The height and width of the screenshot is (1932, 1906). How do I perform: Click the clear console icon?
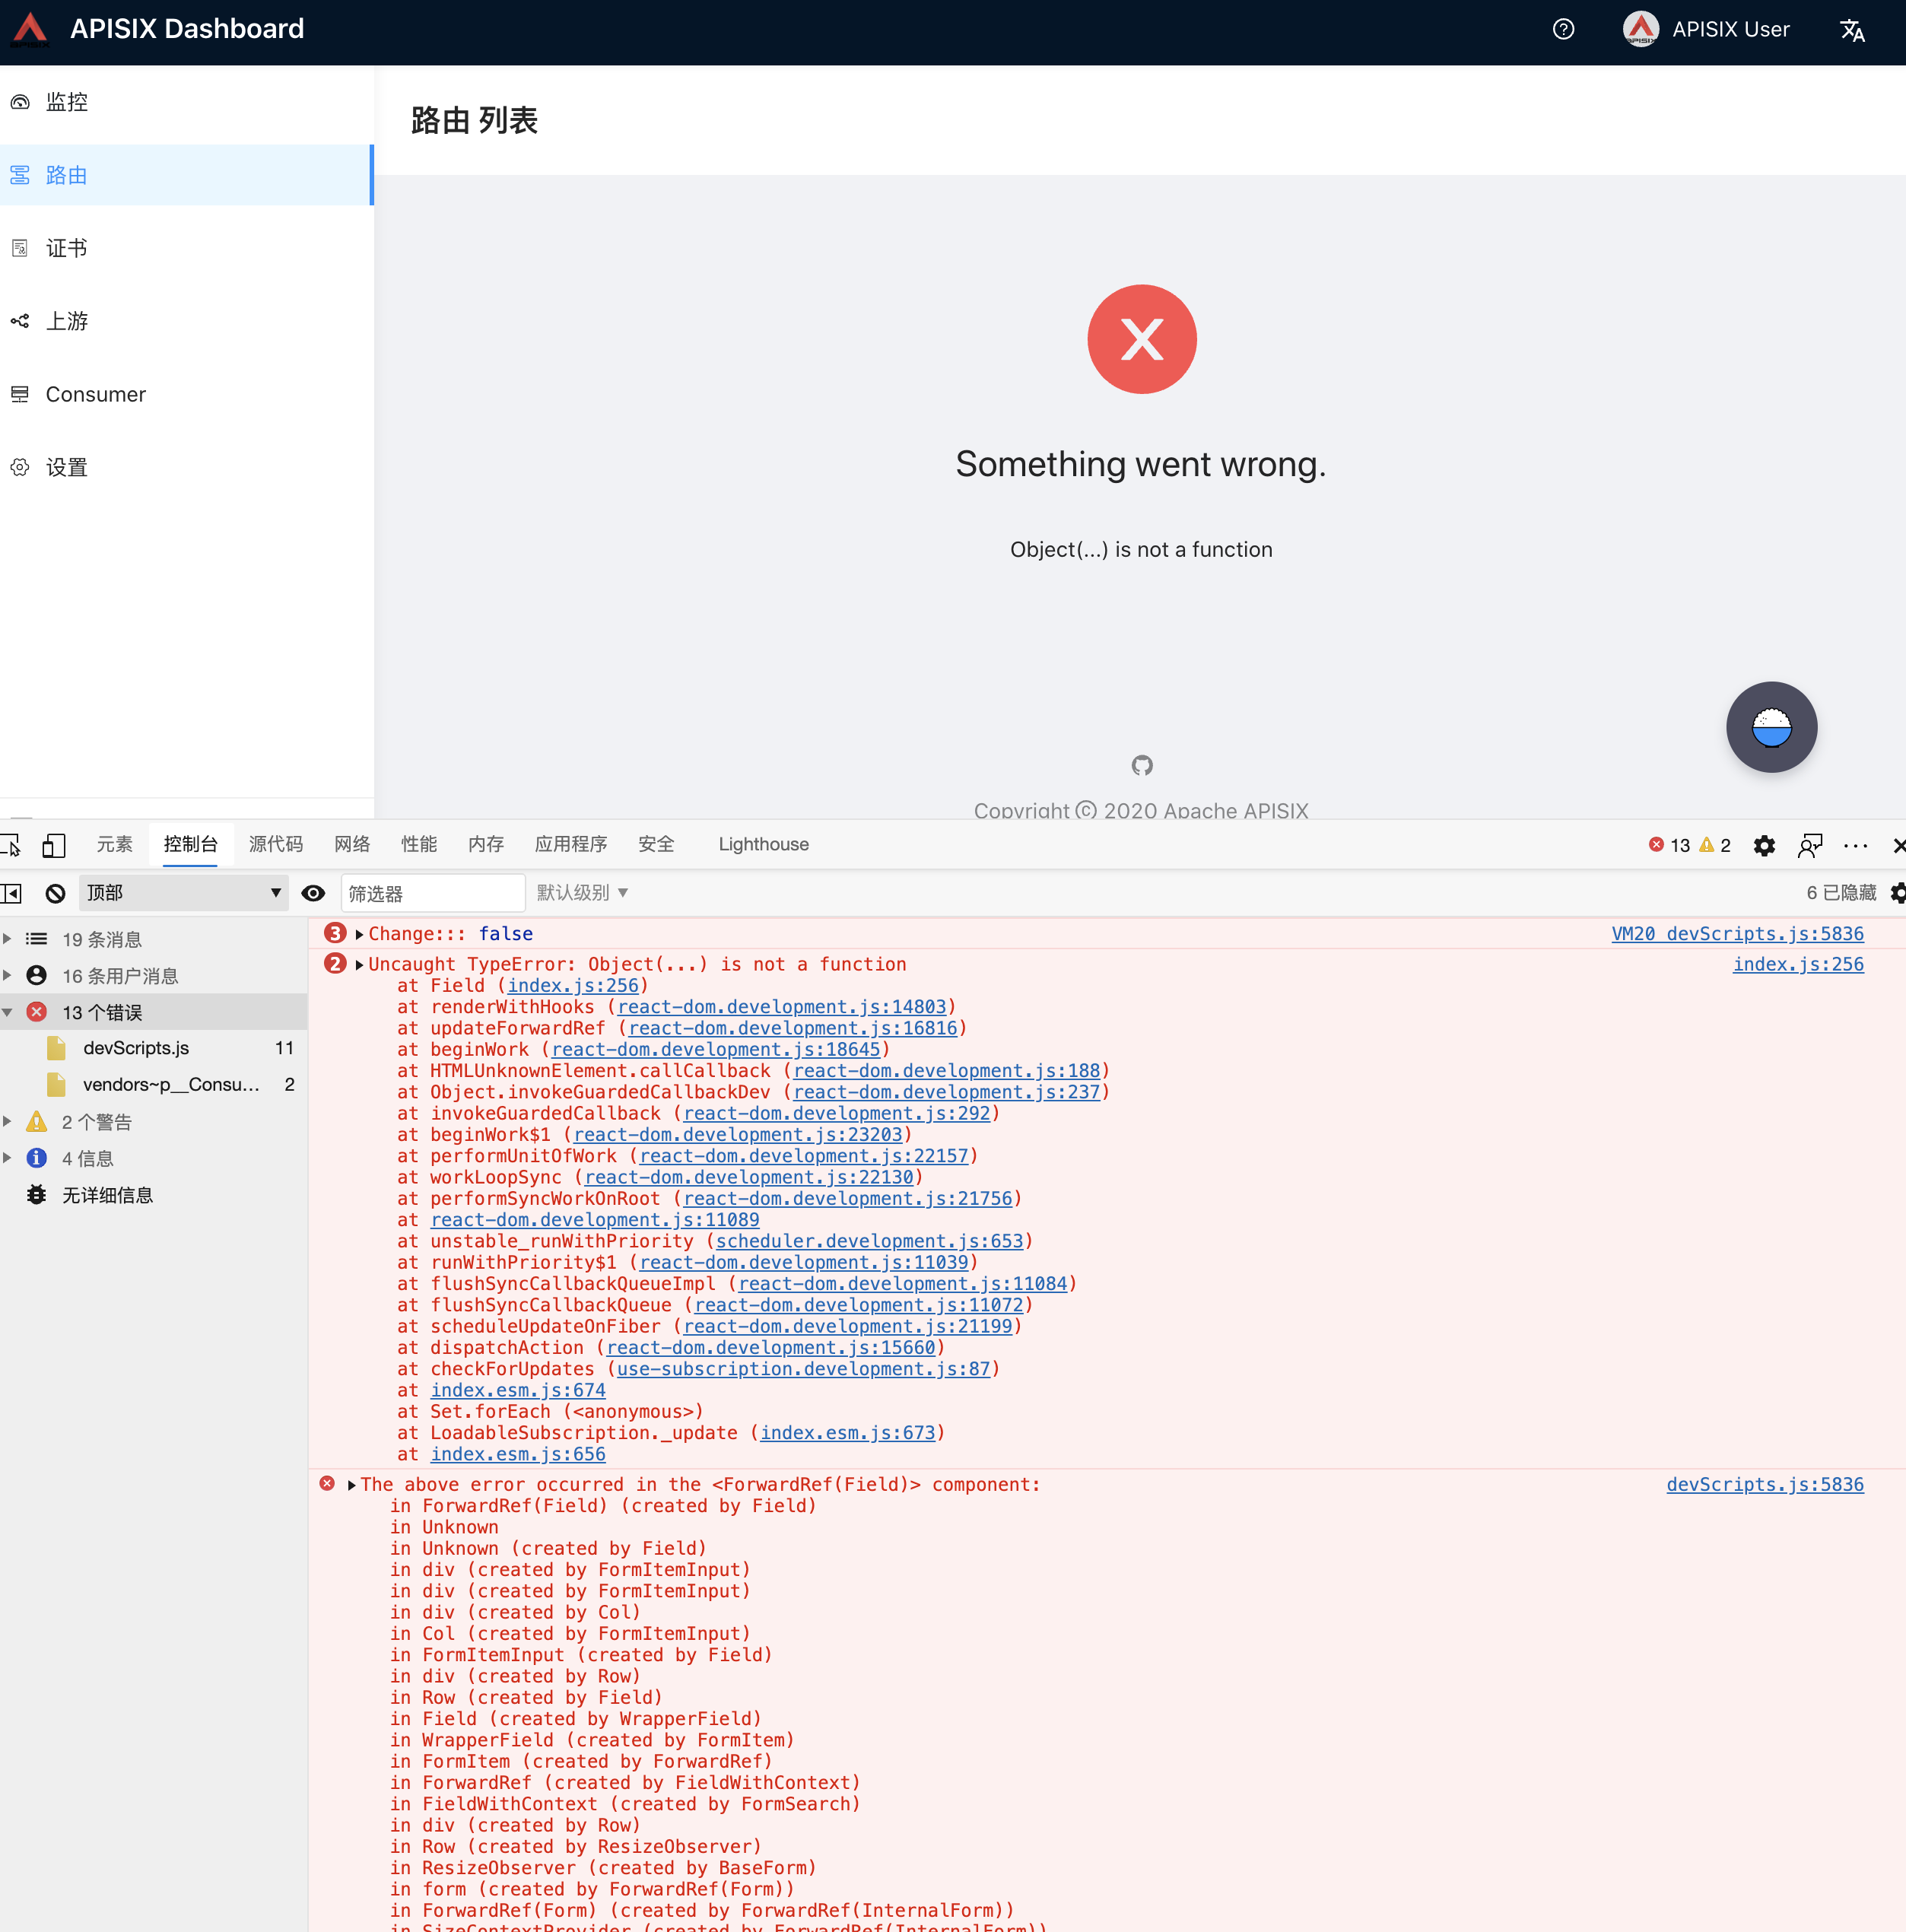pos(56,893)
